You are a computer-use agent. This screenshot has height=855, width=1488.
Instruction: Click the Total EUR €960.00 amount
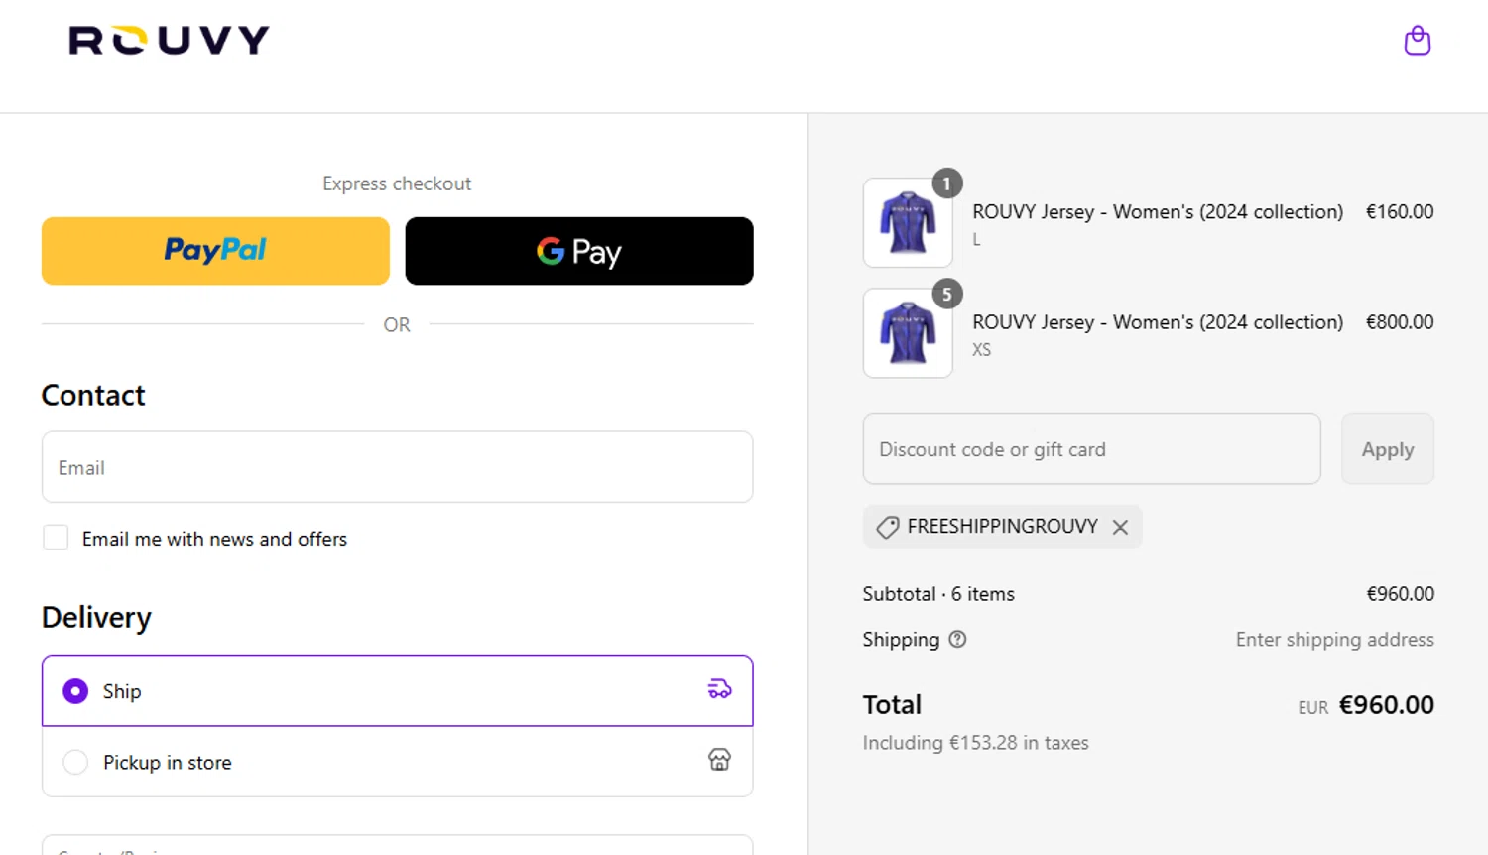tap(1386, 704)
